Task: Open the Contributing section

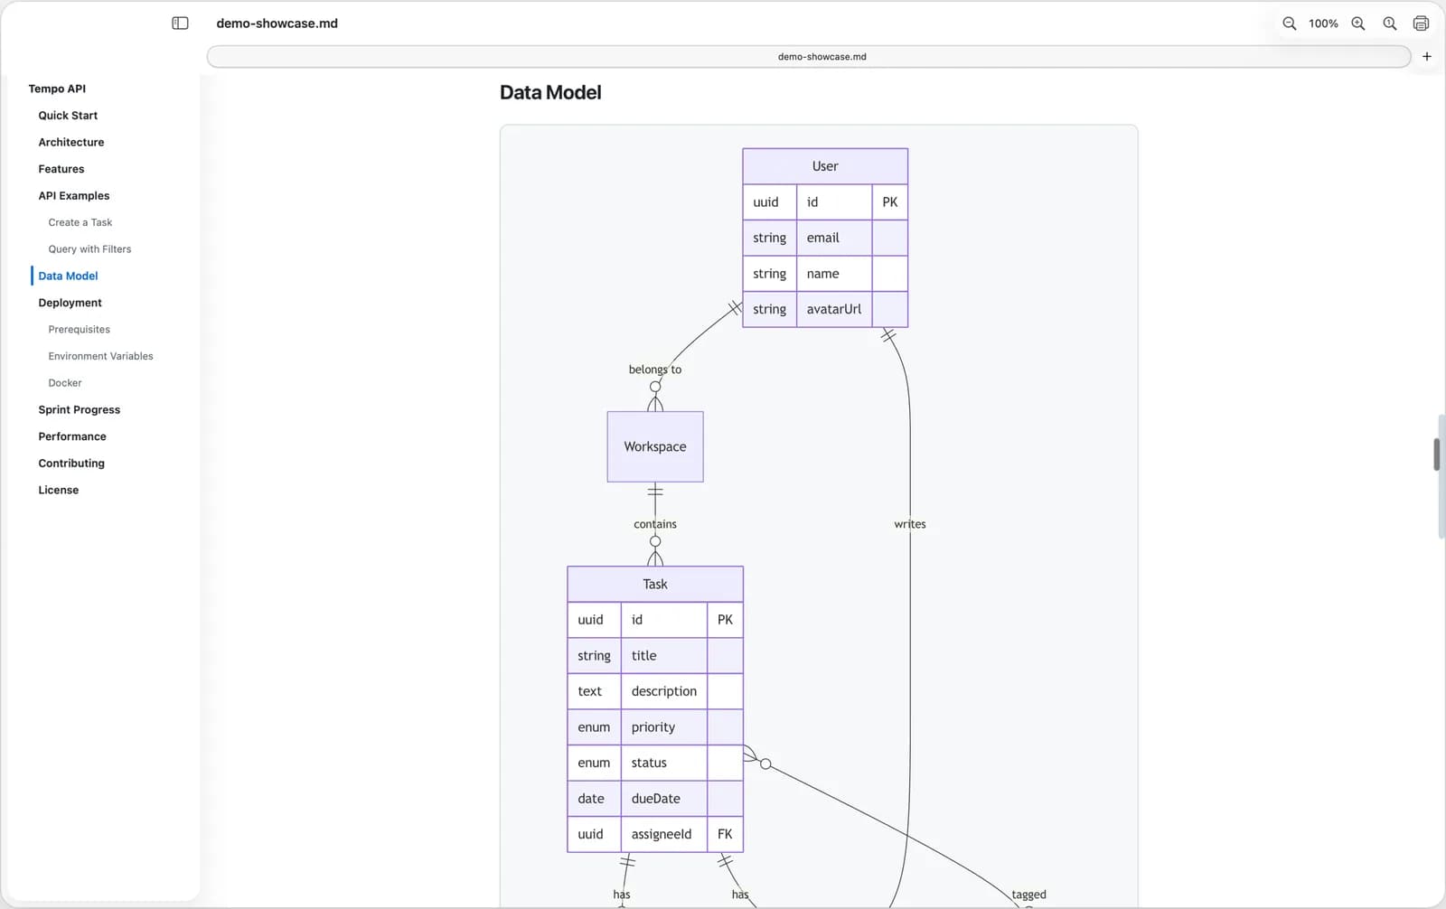Action: click(71, 463)
